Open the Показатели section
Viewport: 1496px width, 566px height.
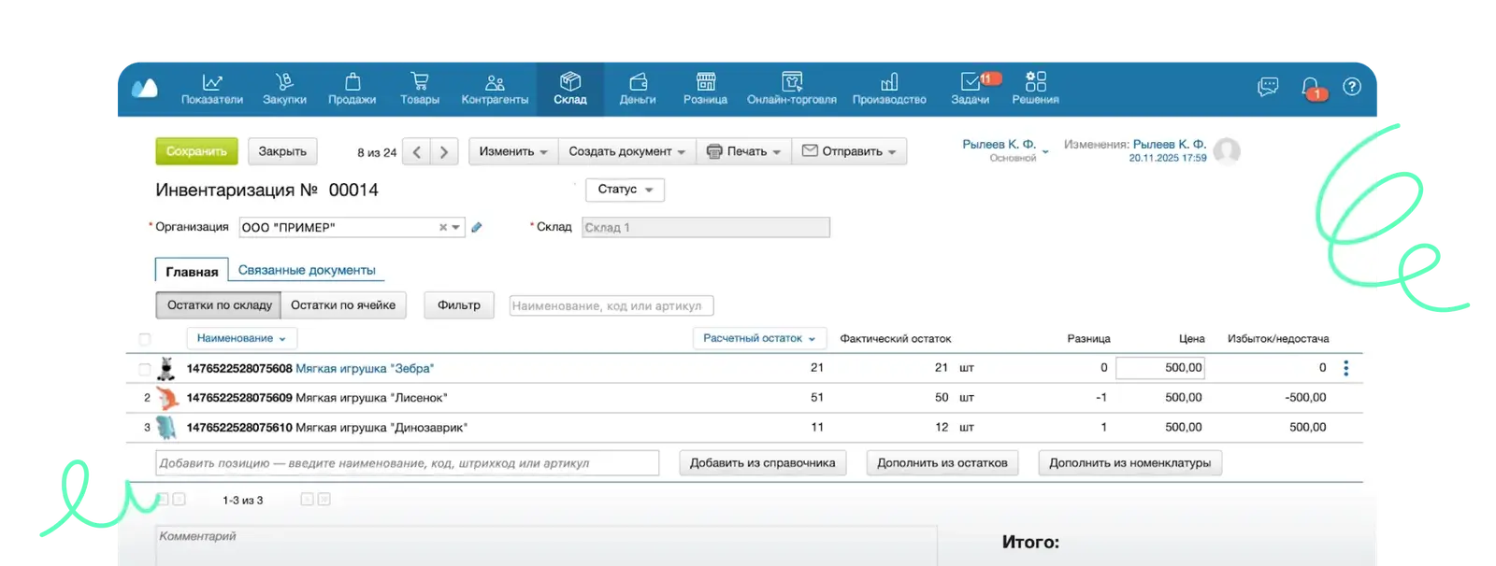point(212,89)
